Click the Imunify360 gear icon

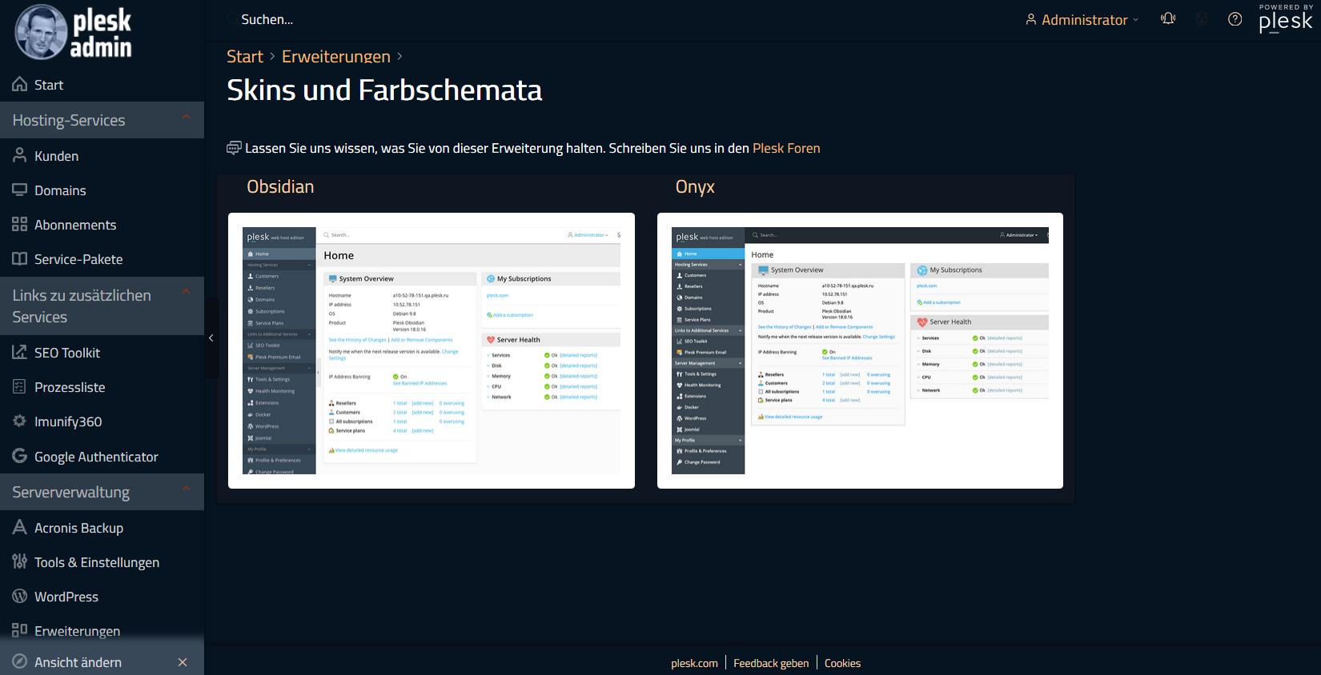tap(20, 421)
